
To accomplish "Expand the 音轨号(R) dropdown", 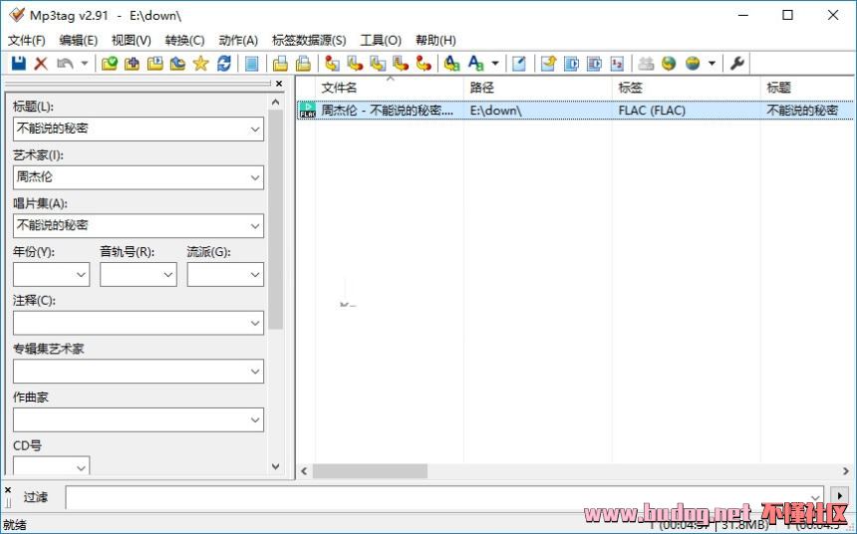I will 168,274.
